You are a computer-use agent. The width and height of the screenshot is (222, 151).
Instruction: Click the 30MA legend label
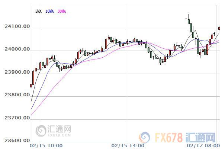(62, 11)
